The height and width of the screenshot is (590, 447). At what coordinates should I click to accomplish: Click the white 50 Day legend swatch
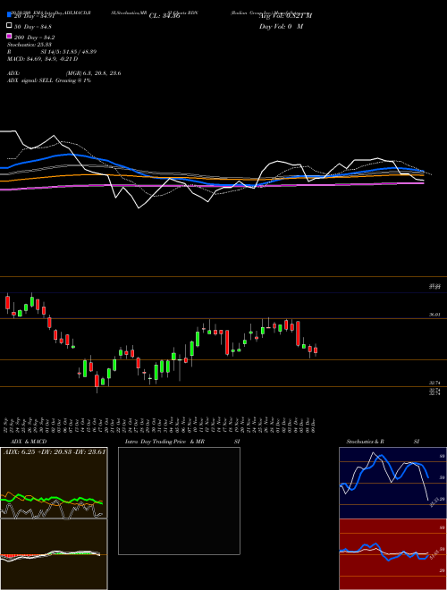point(10,26)
